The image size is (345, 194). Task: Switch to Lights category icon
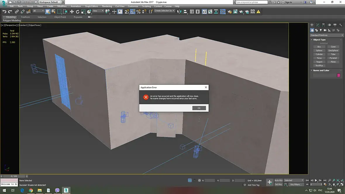click(321, 30)
